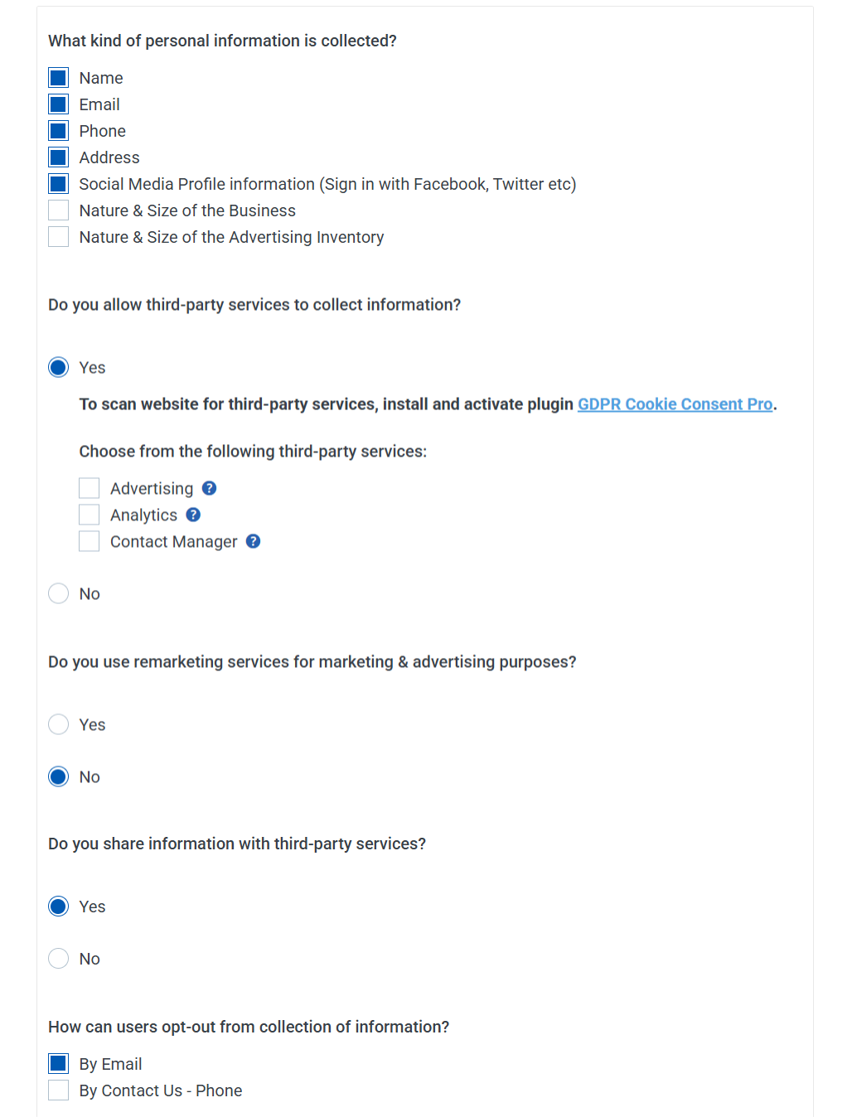Enable the Advertising third-party service

[x=89, y=488]
